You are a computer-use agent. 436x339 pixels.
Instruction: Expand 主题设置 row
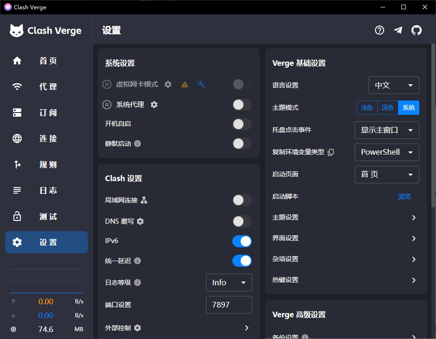coord(346,217)
